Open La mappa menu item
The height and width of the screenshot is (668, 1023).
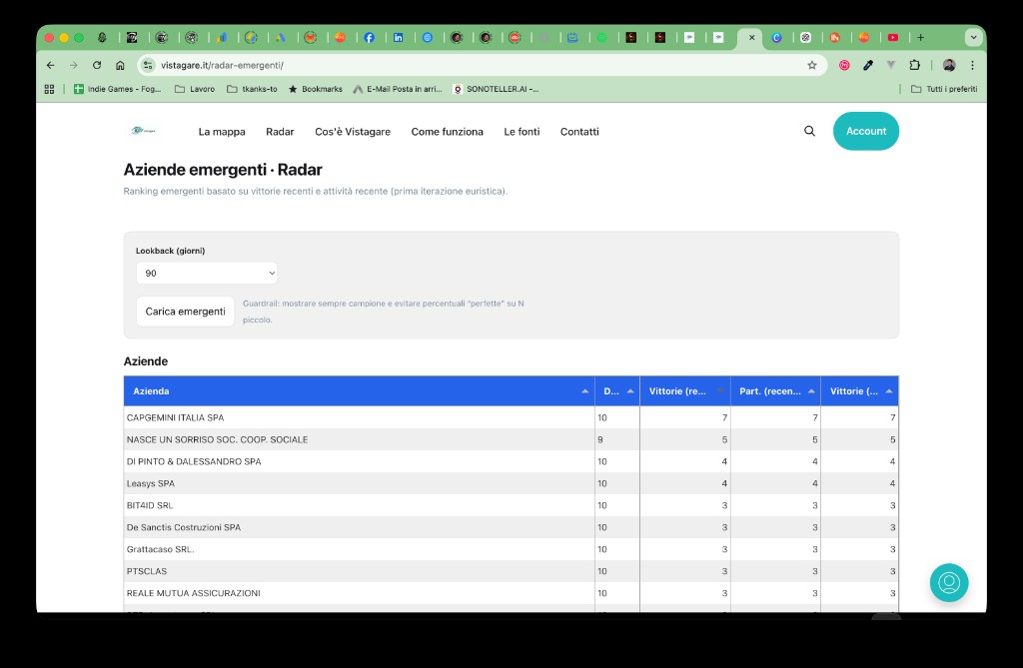[x=222, y=132]
